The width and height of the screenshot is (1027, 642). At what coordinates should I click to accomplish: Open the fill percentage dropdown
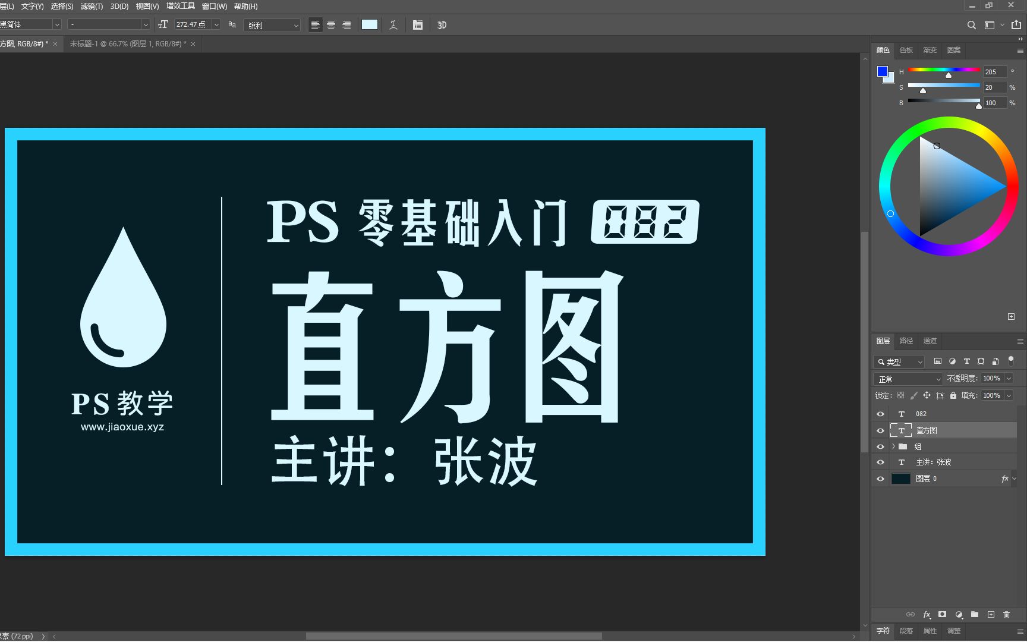[x=1009, y=395]
